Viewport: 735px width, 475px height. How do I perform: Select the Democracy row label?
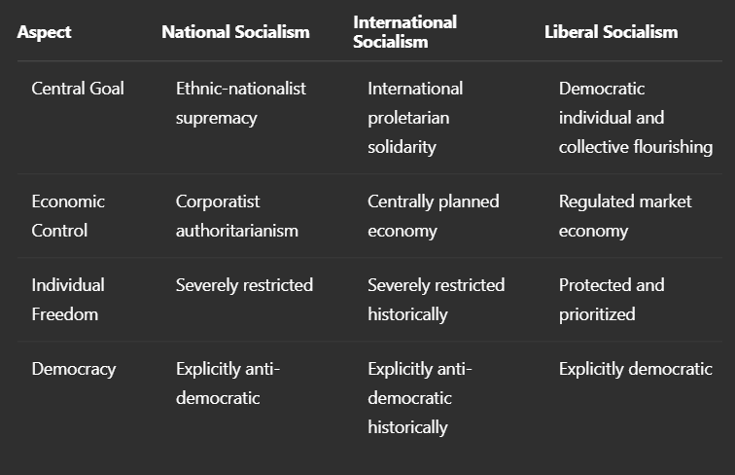coord(73,369)
